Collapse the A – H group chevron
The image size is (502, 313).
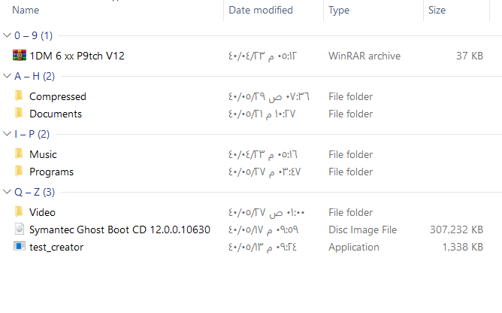(x=7, y=76)
